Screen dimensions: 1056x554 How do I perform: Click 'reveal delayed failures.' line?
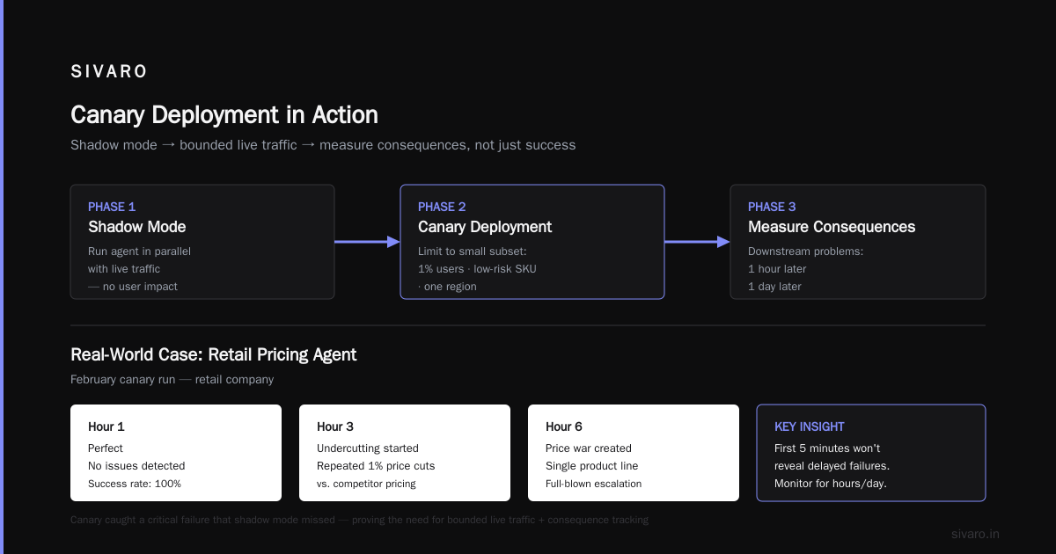coord(832,466)
